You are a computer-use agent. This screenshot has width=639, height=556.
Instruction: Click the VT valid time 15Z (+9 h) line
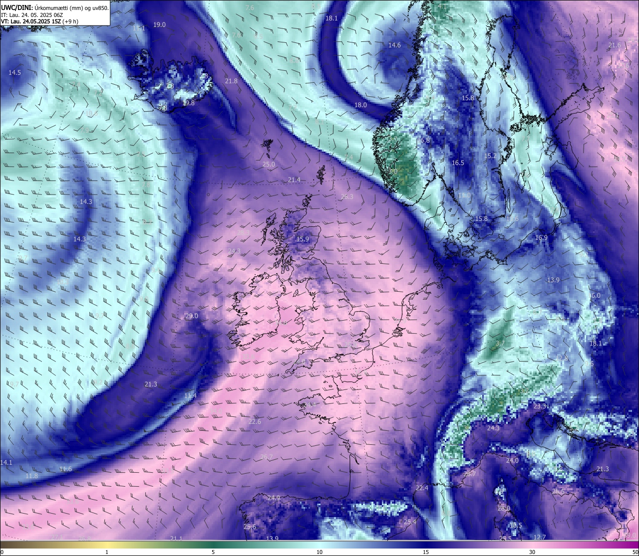coord(39,21)
